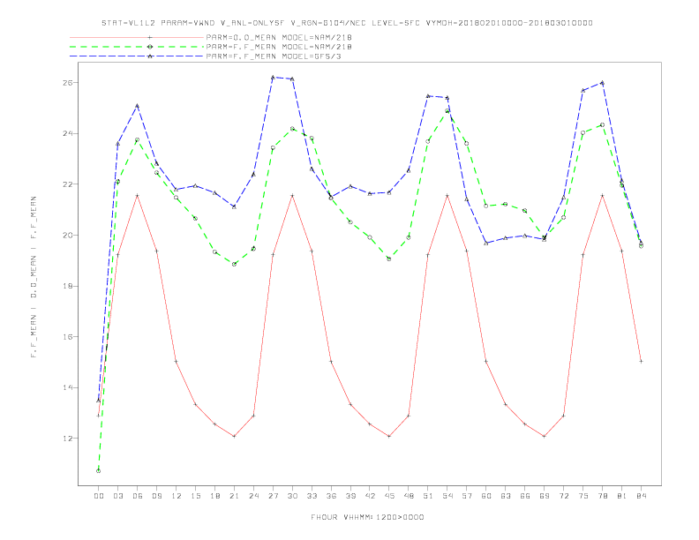Click the blue triangle peak at hour 27

pos(273,77)
